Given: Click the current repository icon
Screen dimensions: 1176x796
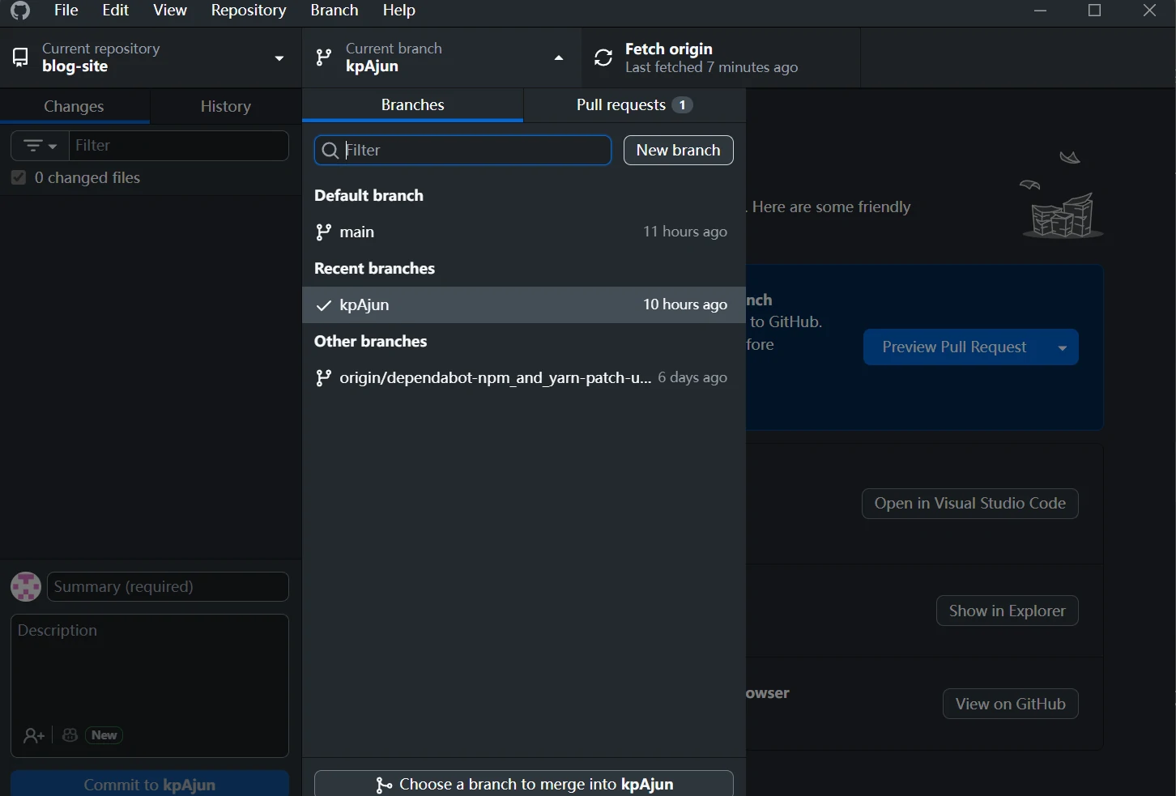Looking at the screenshot, I should 20,57.
